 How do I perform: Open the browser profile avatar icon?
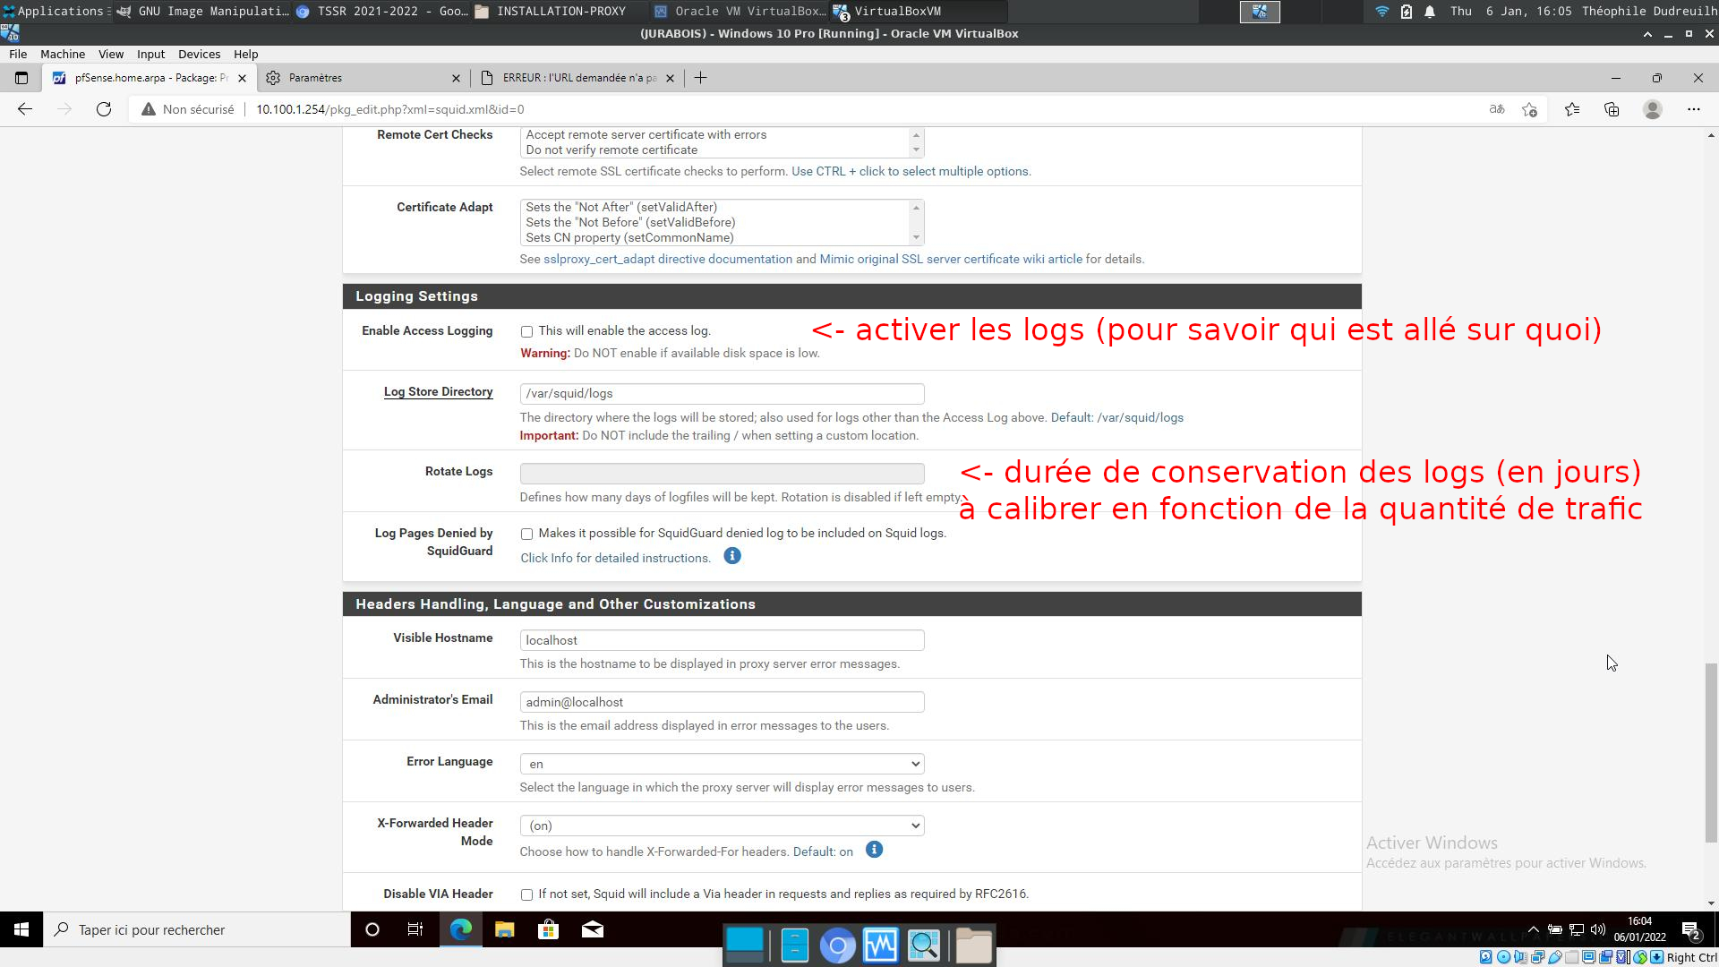[1653, 109]
